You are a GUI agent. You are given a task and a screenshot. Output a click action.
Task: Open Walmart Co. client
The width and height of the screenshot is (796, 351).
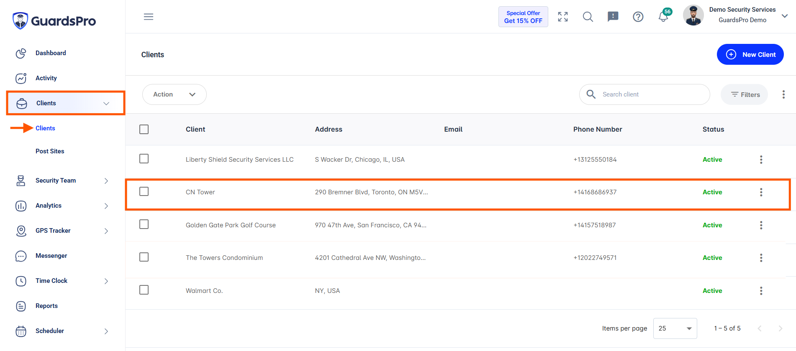(204, 291)
